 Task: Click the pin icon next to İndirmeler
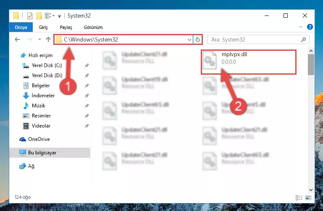(87, 96)
